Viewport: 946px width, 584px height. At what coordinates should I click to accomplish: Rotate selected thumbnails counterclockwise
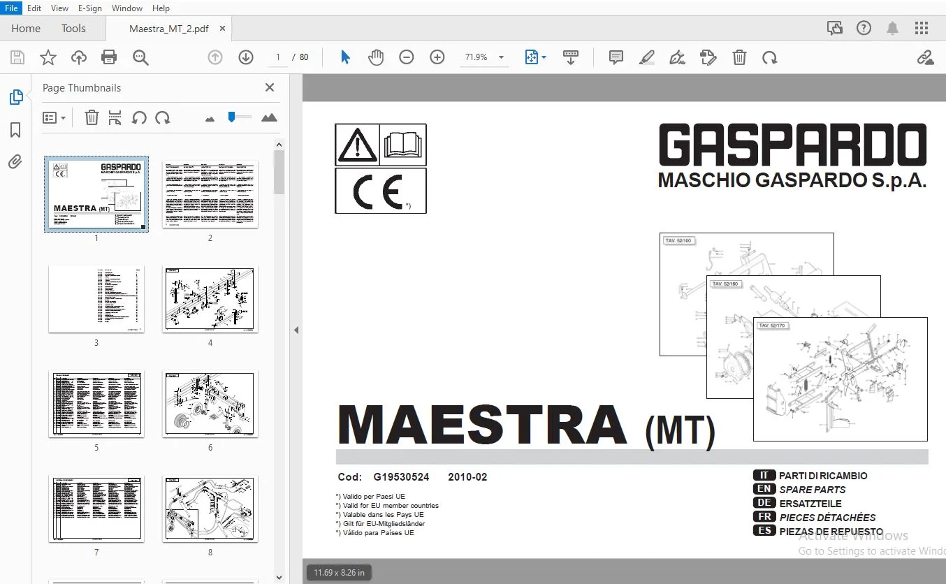click(139, 118)
